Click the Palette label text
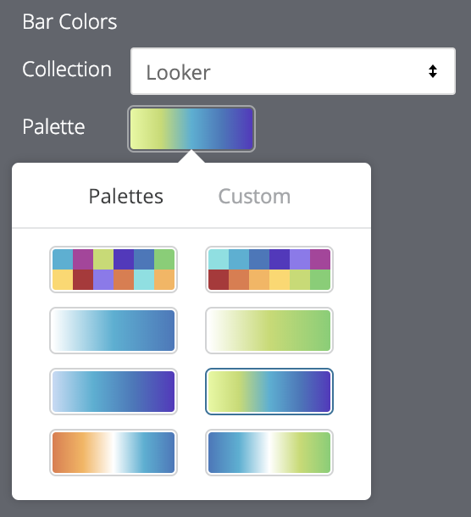Screen dimensions: 471x517 [53, 127]
